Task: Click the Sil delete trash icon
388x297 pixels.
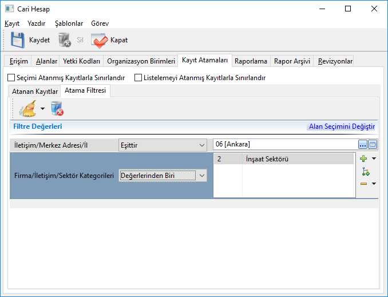Action: [x=65, y=40]
